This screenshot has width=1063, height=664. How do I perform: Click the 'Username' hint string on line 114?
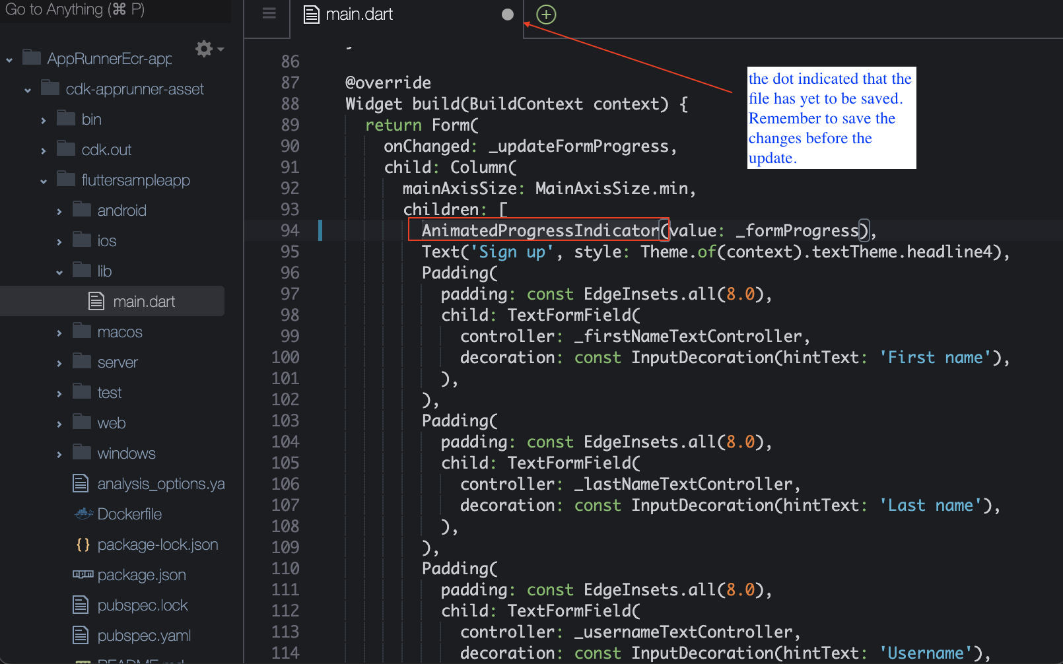[926, 653]
